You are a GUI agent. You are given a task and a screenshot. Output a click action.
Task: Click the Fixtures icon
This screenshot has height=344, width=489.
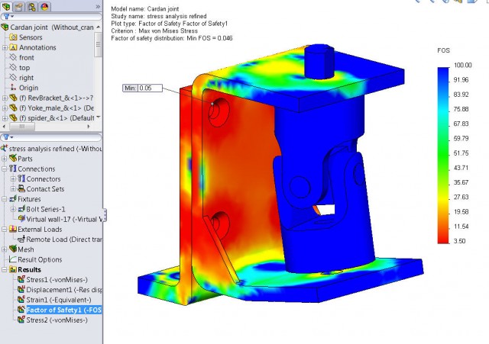click(13, 198)
